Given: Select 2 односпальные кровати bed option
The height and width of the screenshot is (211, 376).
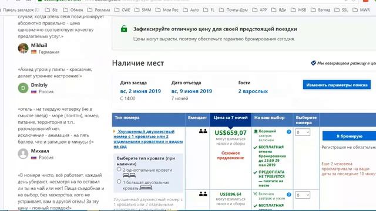Looking at the screenshot, I should pos(119,169).
